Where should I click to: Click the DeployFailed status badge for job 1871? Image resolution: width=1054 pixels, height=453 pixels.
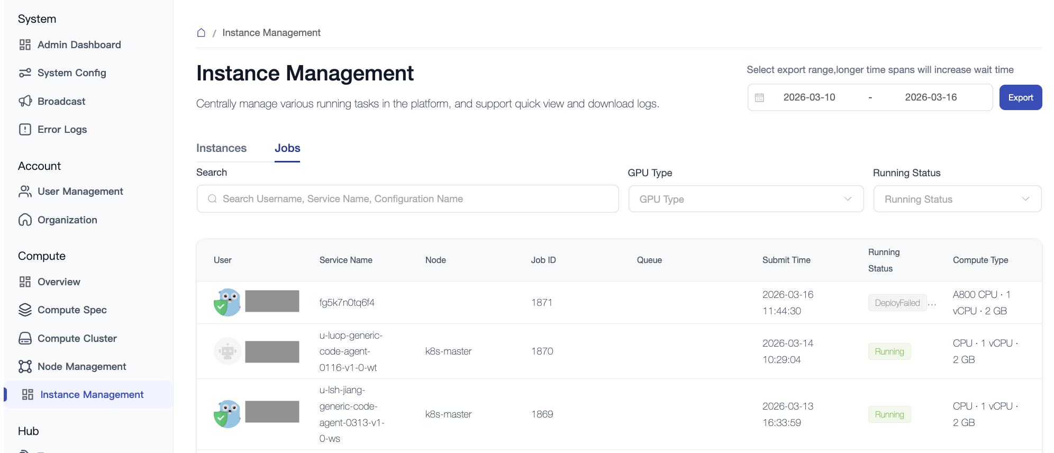click(897, 303)
